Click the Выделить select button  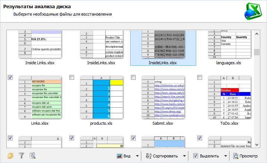(x=206, y=156)
